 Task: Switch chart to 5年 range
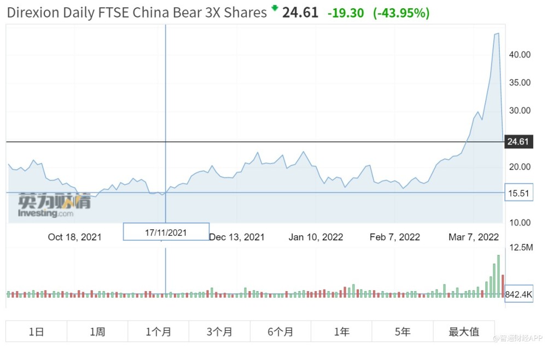(403, 332)
